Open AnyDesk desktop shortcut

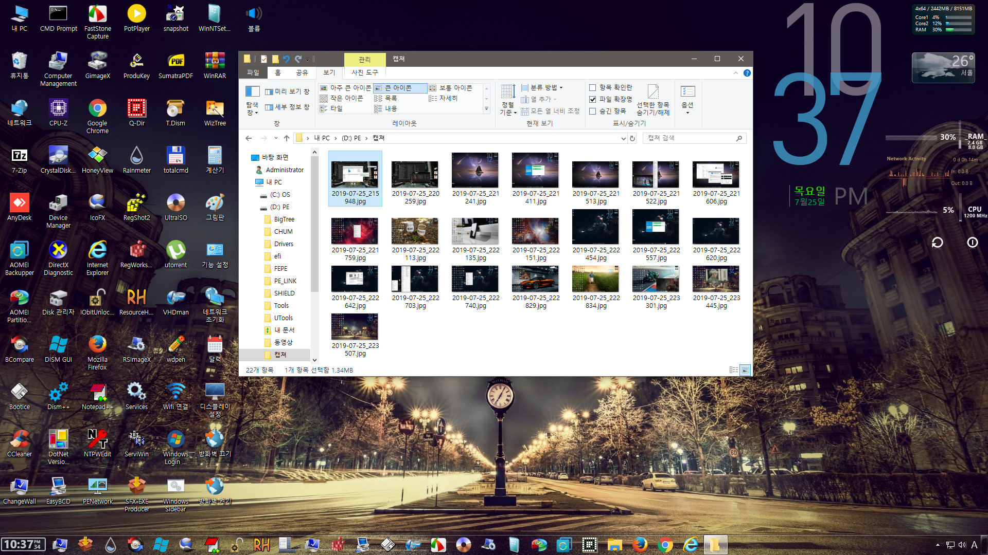[x=19, y=207]
